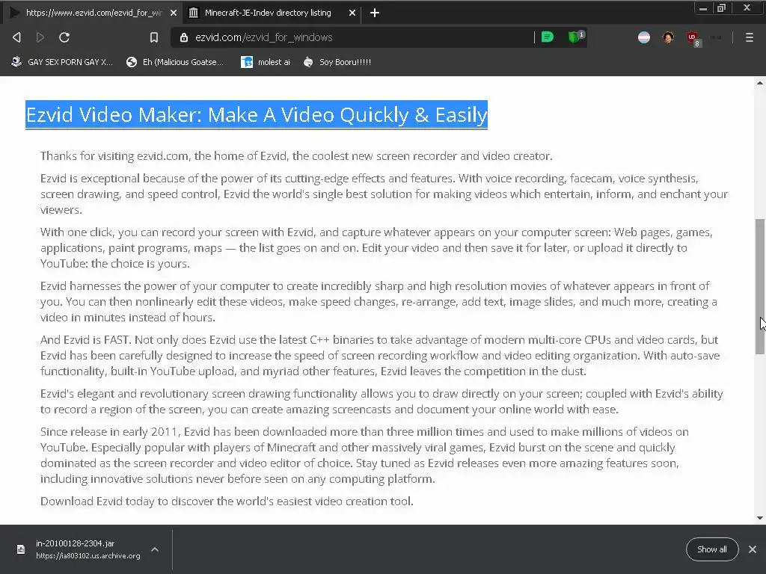The image size is (766, 574).
Task: Go back to the previous page
Action: [16, 37]
